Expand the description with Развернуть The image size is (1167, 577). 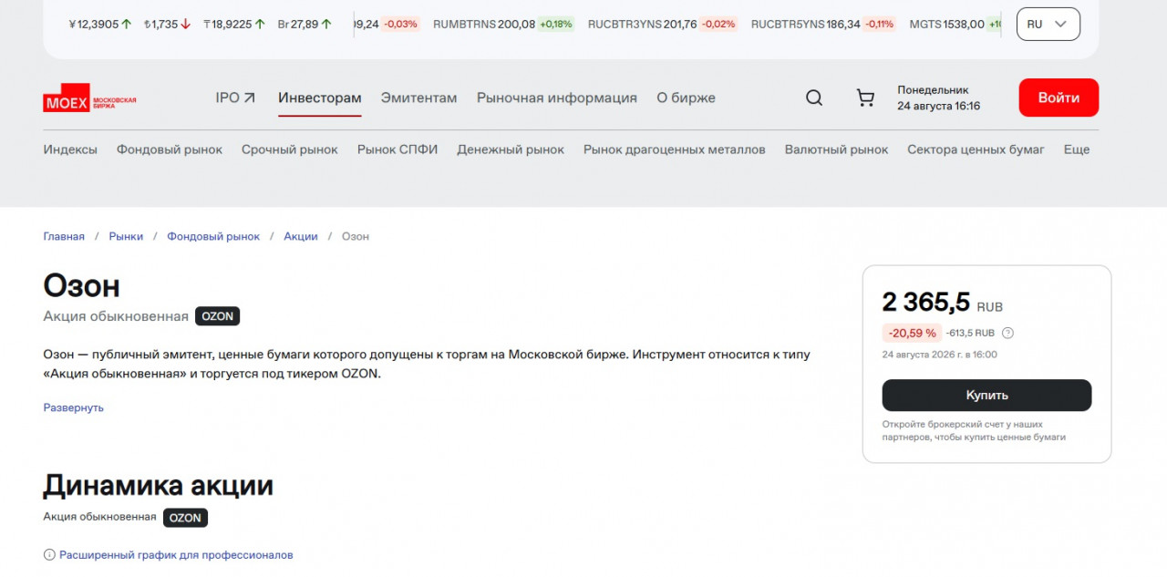[x=74, y=407]
